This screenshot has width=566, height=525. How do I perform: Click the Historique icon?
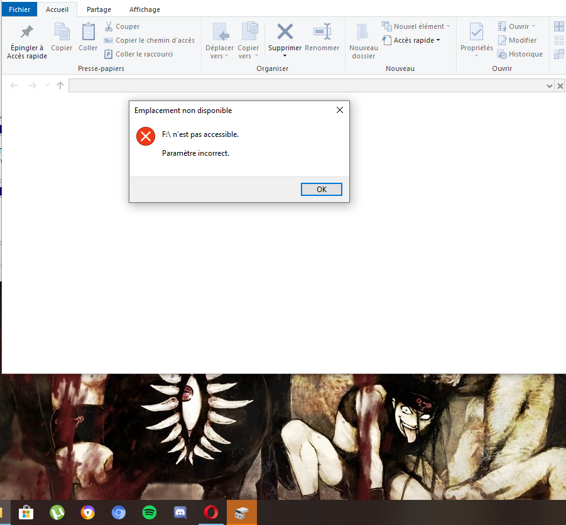[x=502, y=55]
